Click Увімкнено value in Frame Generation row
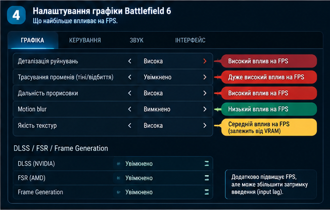The height and width of the screenshot is (210, 330). (139, 192)
